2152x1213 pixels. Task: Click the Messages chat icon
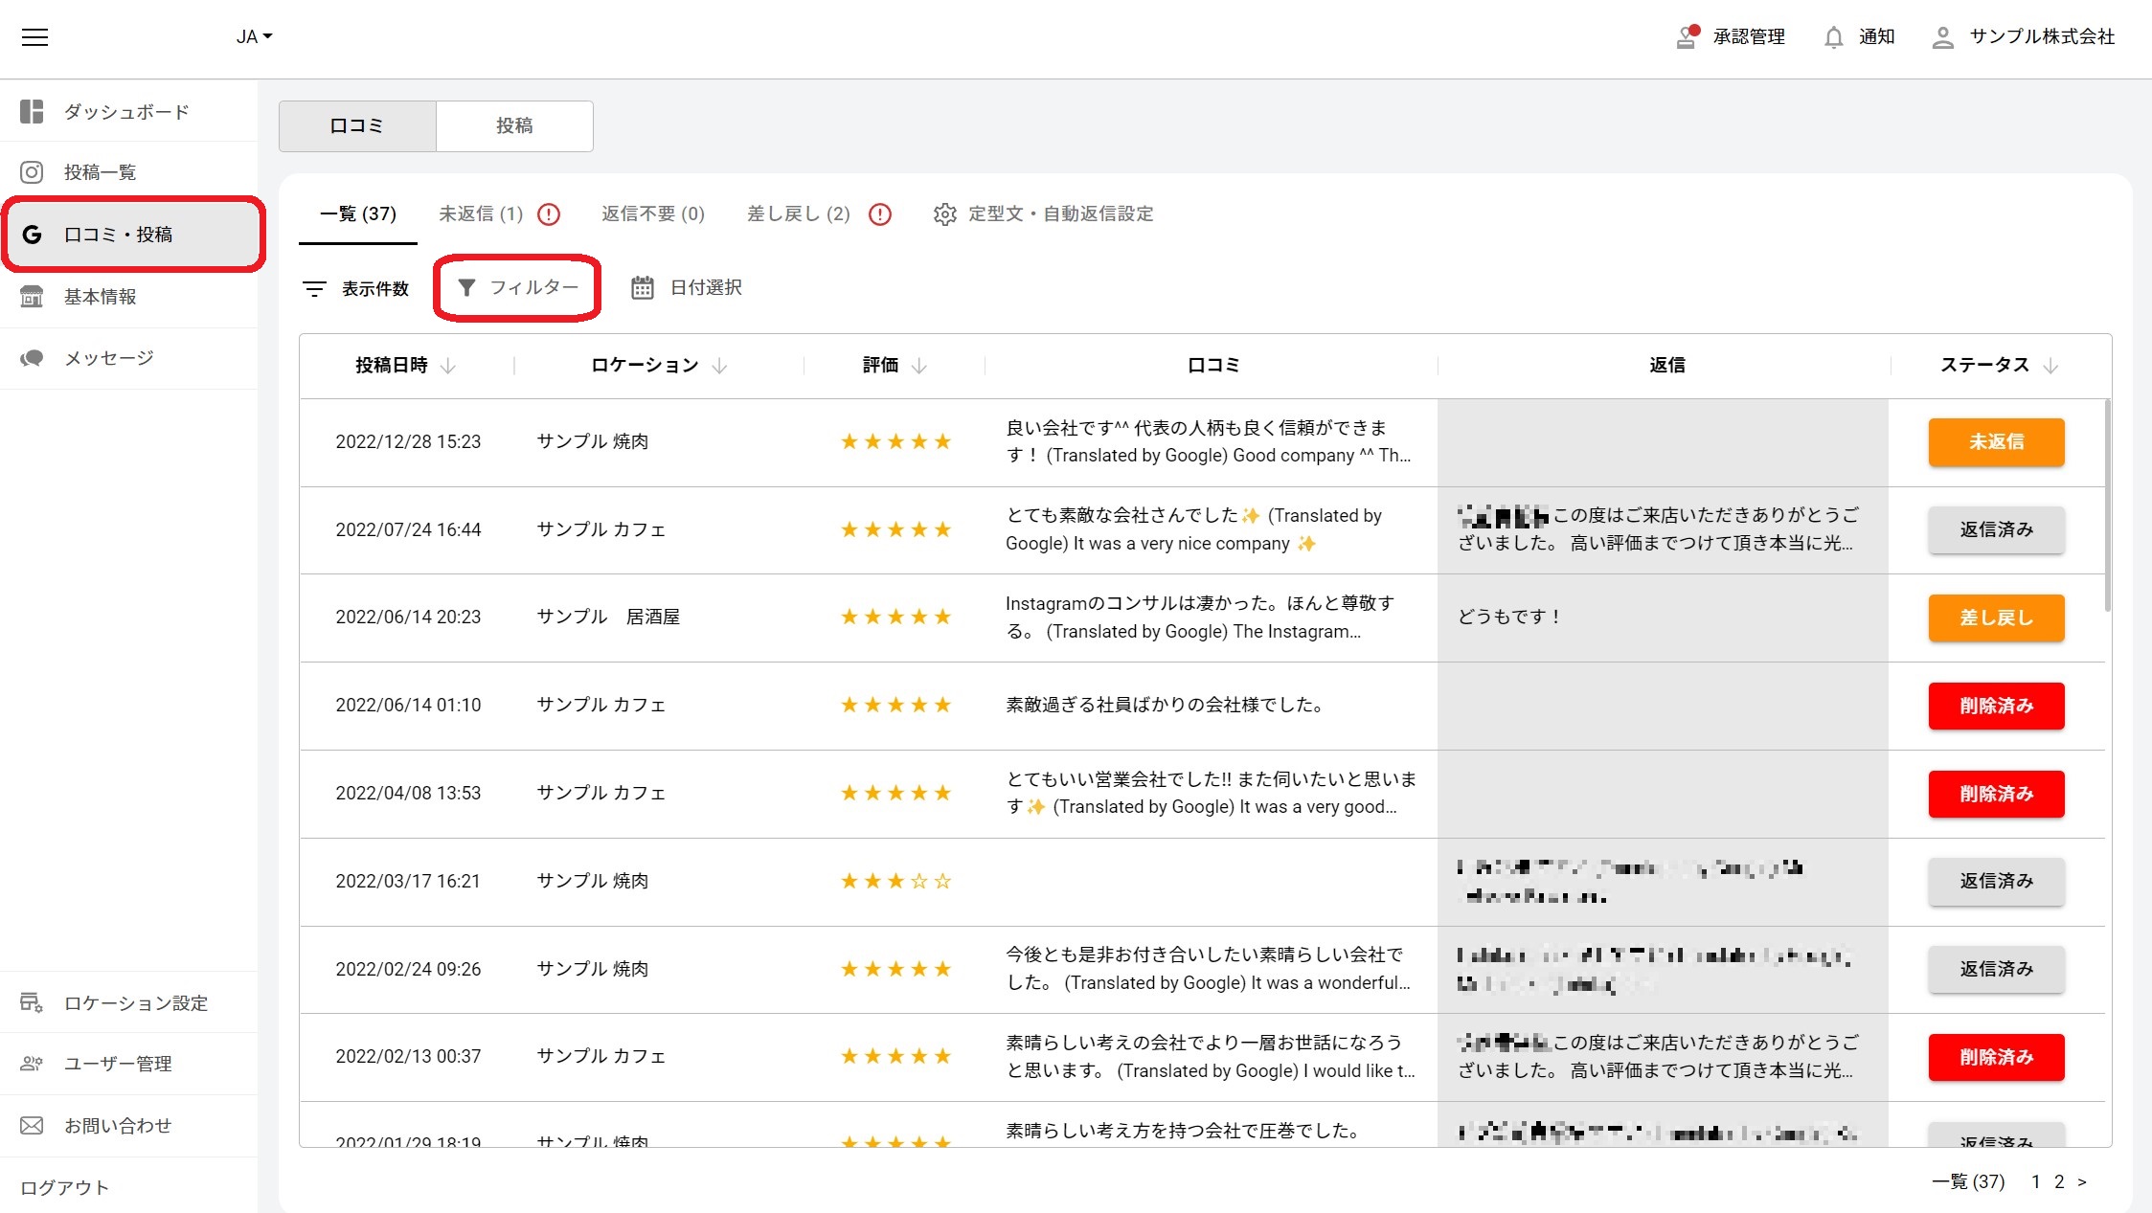(x=32, y=358)
